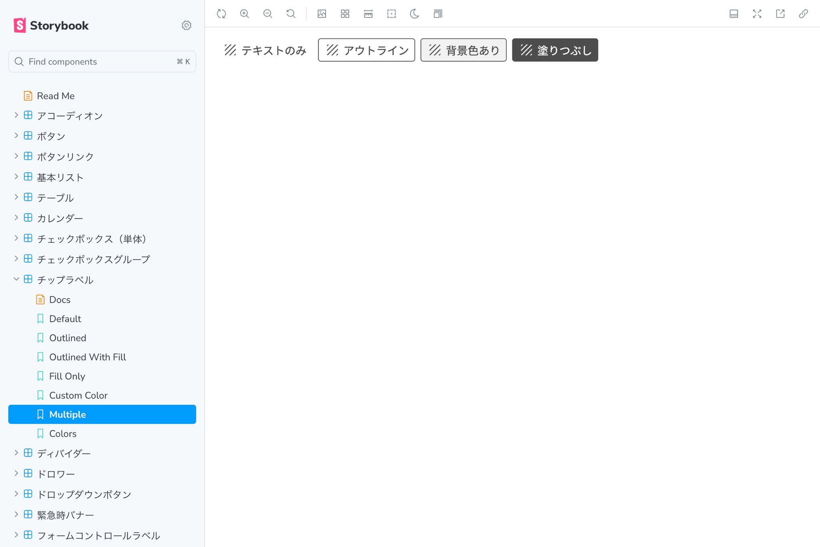Click the remount component reload icon
The width and height of the screenshot is (820, 547).
point(221,14)
